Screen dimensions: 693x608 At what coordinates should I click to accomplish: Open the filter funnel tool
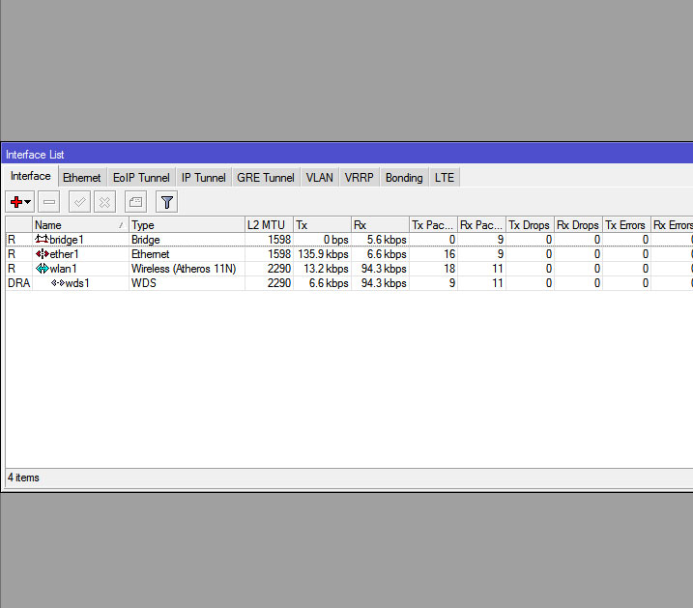point(166,202)
